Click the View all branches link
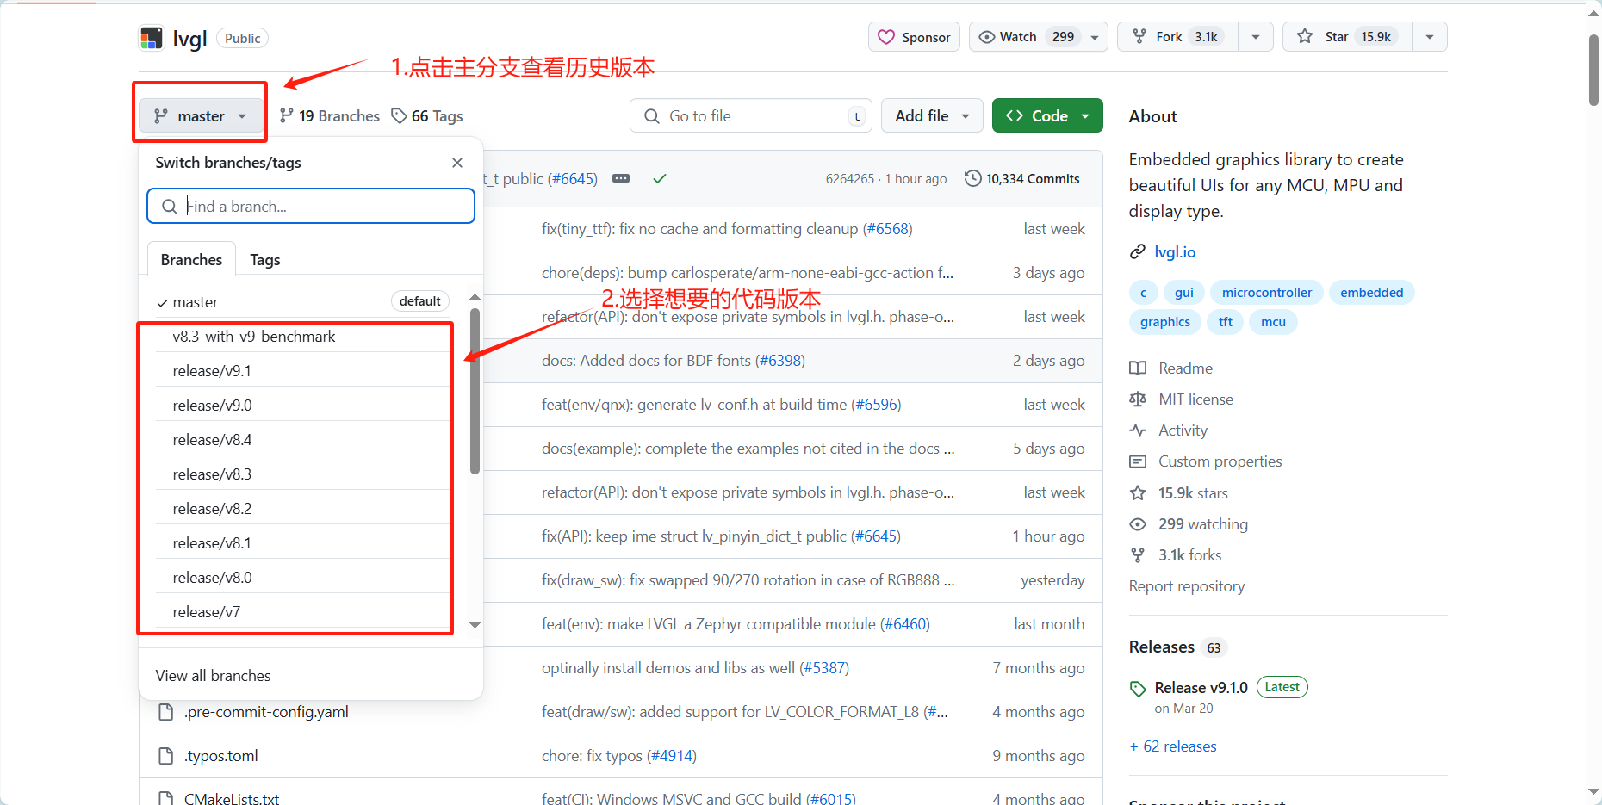This screenshot has width=1602, height=805. click(213, 676)
